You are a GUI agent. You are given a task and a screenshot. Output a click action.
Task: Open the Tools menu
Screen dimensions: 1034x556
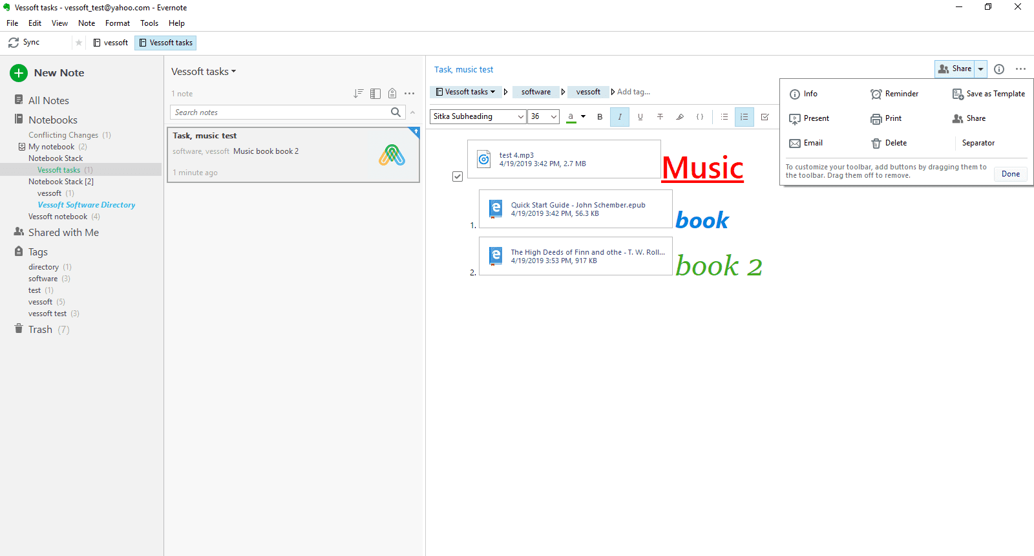149,23
